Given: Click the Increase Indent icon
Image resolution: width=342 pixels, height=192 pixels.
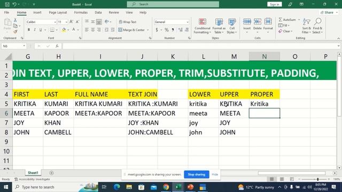Looking at the screenshot, I should (113, 30).
